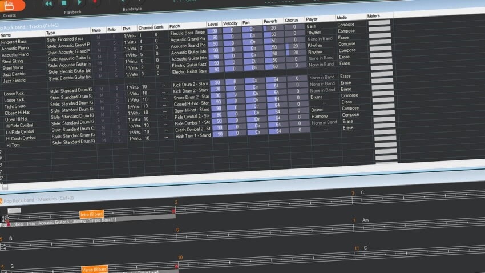Select the Verse (8 bars) section marker
Viewport: 485px width, 273px height.
pos(95,269)
